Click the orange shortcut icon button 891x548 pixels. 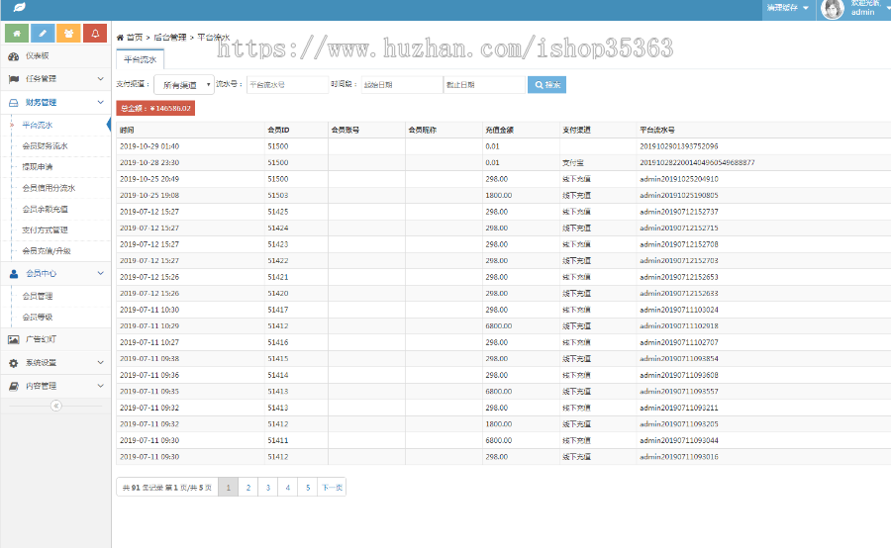point(68,34)
